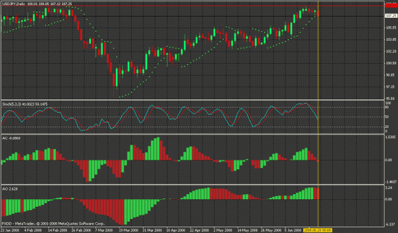Image resolution: width=398 pixels, height=233 pixels.
Task: Click the 5 Jun 2008 date label
Action: (294, 230)
